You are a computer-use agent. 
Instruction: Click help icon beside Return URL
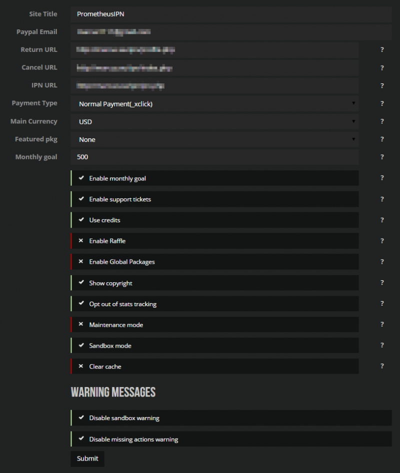(382, 50)
